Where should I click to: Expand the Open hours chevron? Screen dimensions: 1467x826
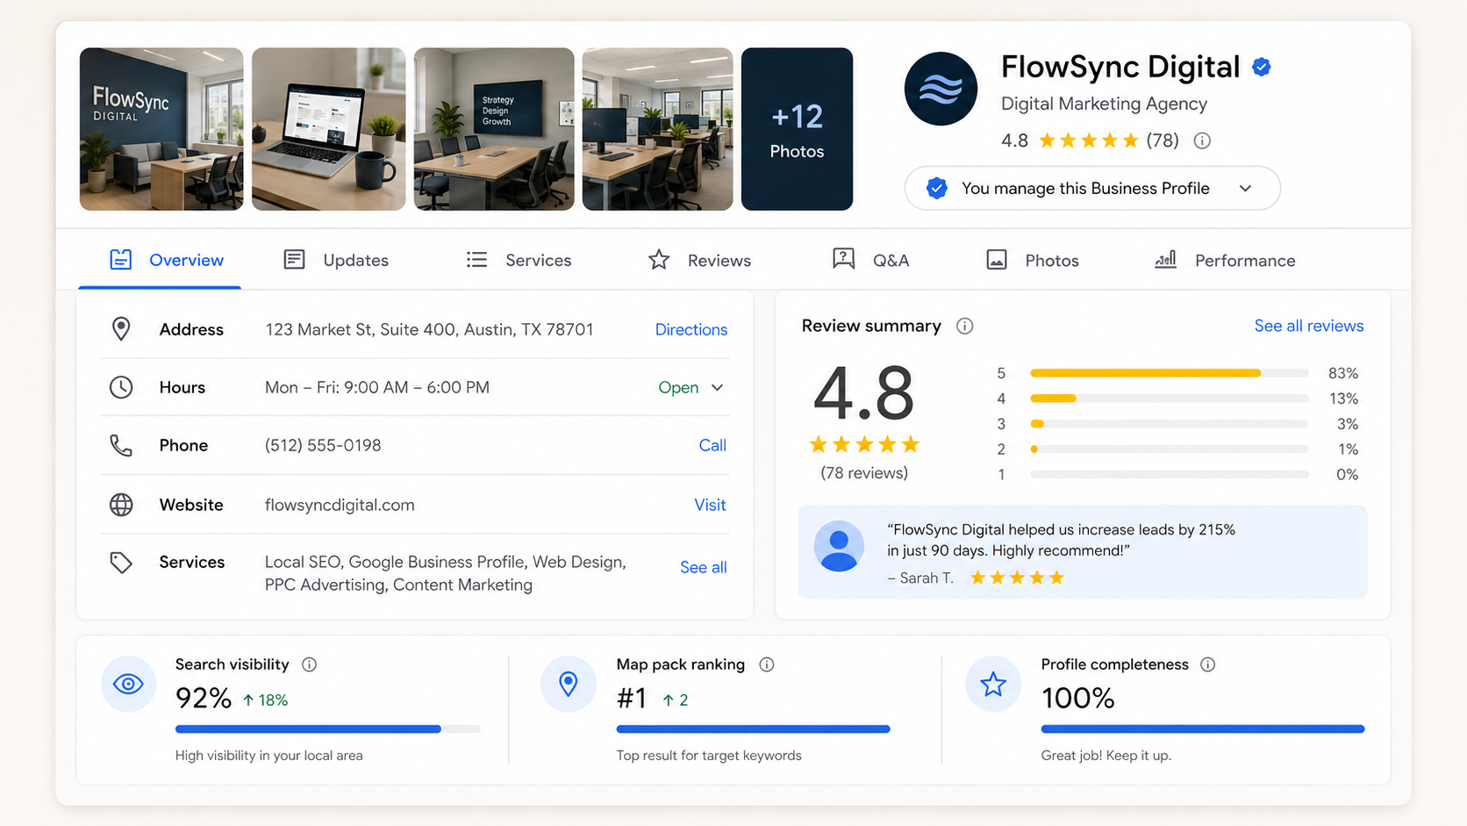point(717,388)
